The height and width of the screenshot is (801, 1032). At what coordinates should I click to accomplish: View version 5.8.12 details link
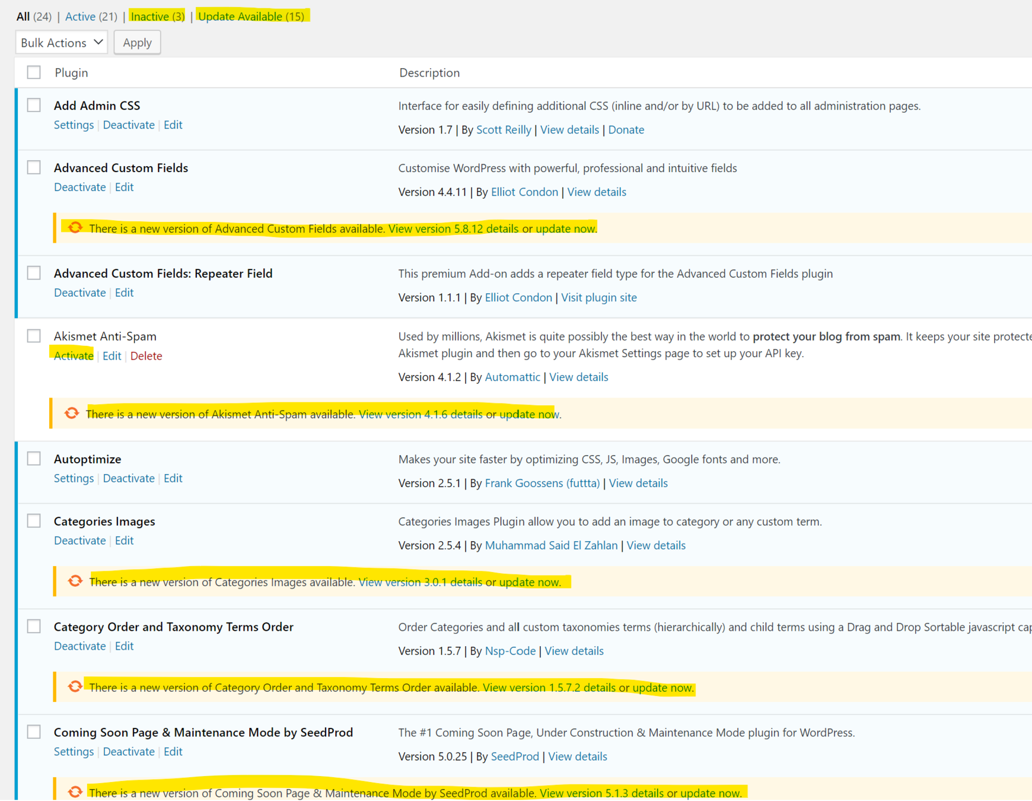(453, 228)
